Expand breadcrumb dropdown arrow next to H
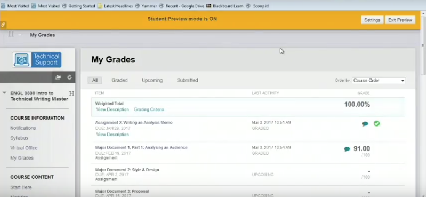Image resolution: width=427 pixels, height=197 pixels. (x=20, y=35)
